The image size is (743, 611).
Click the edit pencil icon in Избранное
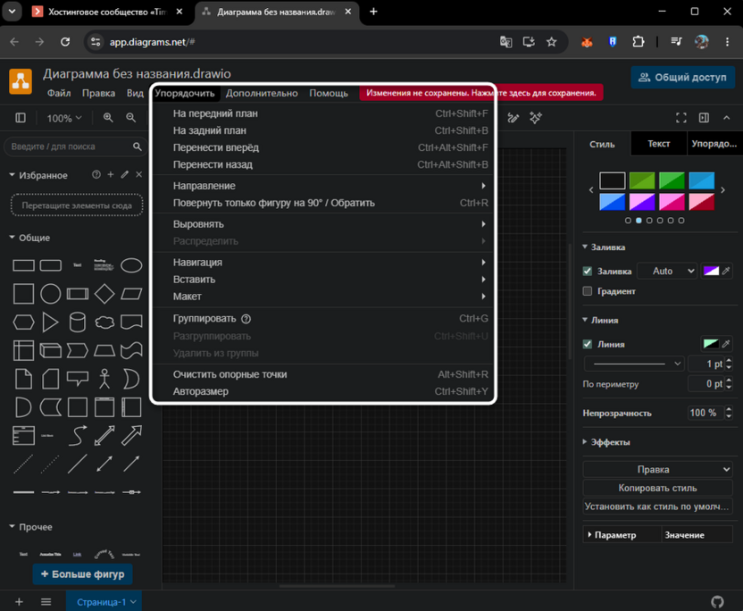coord(125,175)
